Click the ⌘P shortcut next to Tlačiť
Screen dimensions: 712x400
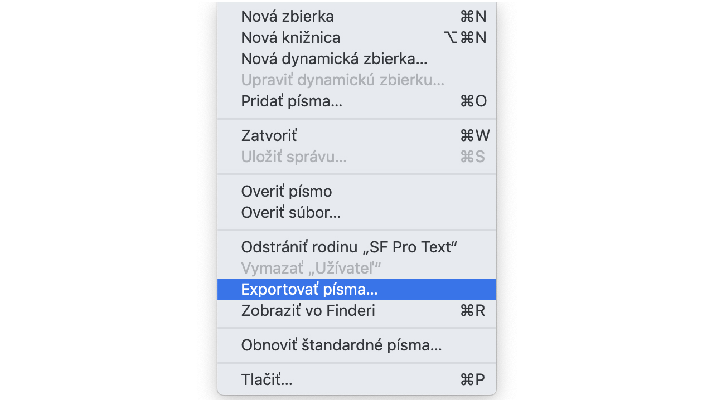point(473,380)
